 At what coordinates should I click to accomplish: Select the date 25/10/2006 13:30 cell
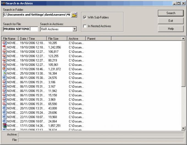click(32, 73)
